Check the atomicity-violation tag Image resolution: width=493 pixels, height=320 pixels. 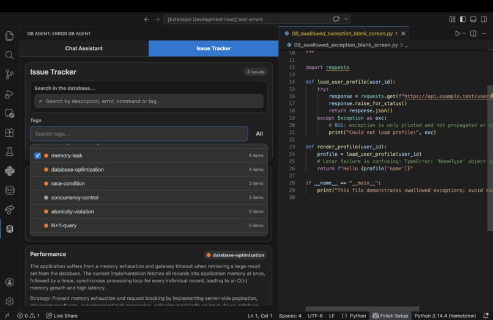point(38,211)
